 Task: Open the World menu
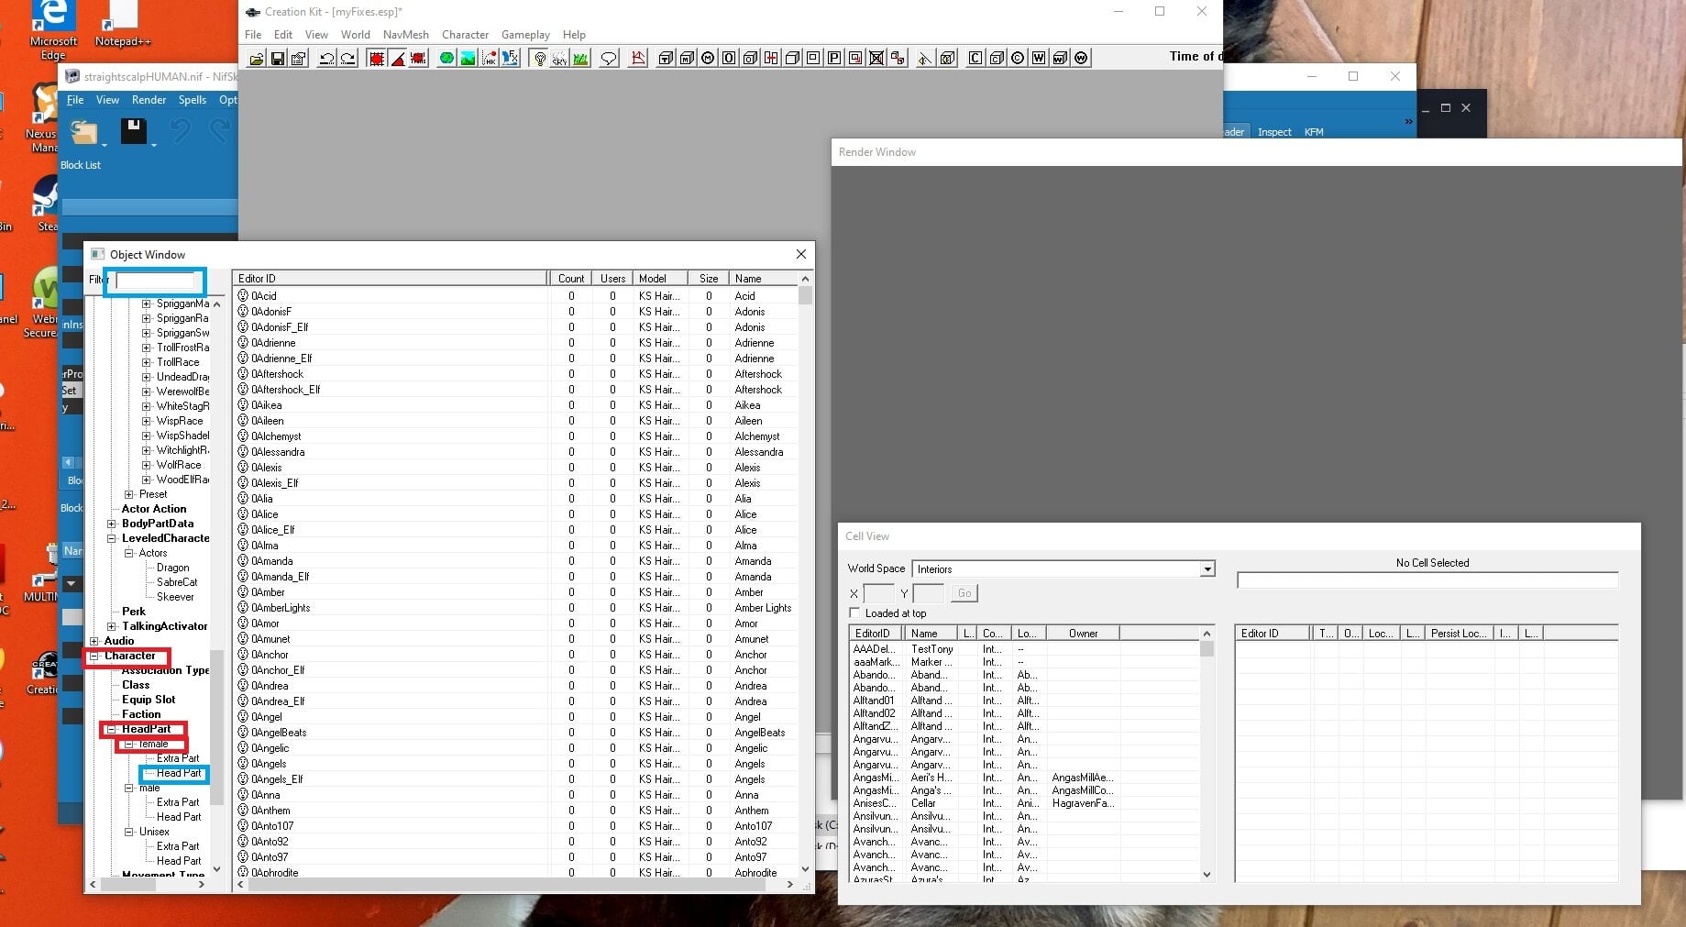coord(355,35)
